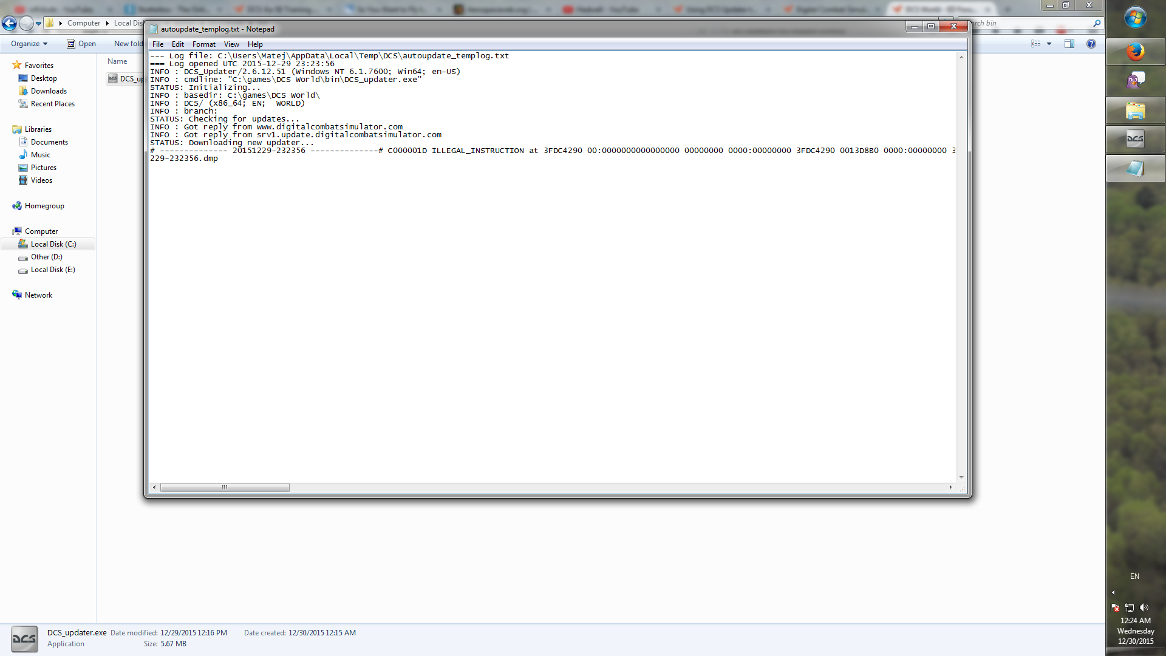The image size is (1166, 656).
Task: Select Homegroup in the navigation pane
Action: pyautogui.click(x=44, y=206)
